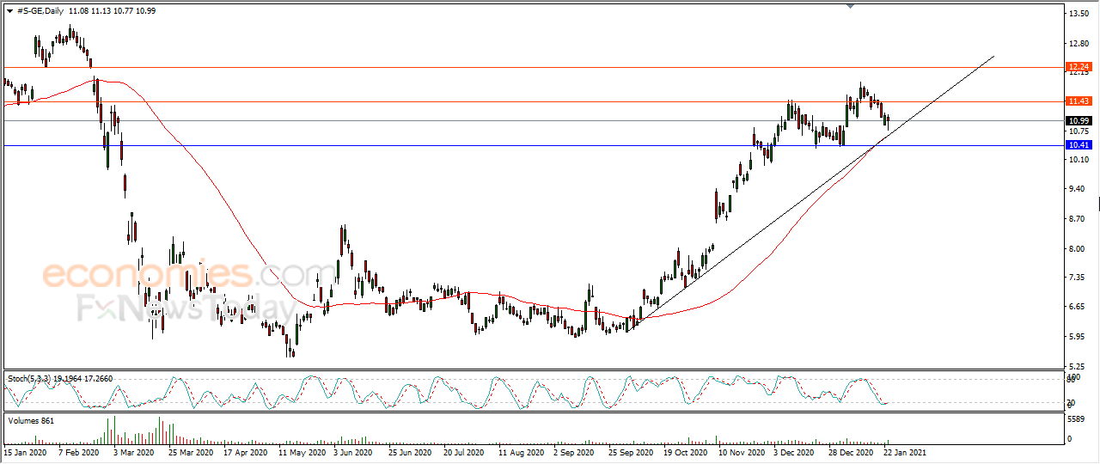Click the 8.70 price axis value
The height and width of the screenshot is (464, 1100).
pos(1076,219)
